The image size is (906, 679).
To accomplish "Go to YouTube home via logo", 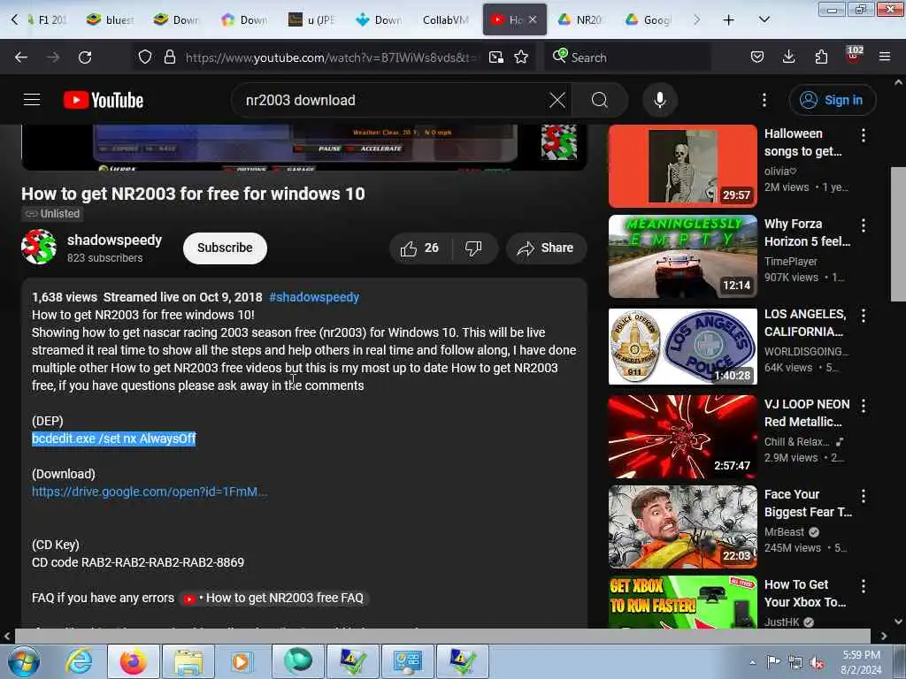I will 104,100.
